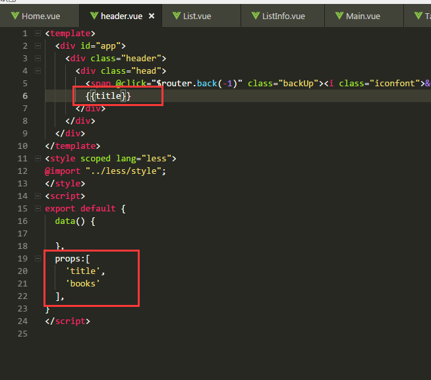Click the </div> tag on line 9

(x=70, y=134)
